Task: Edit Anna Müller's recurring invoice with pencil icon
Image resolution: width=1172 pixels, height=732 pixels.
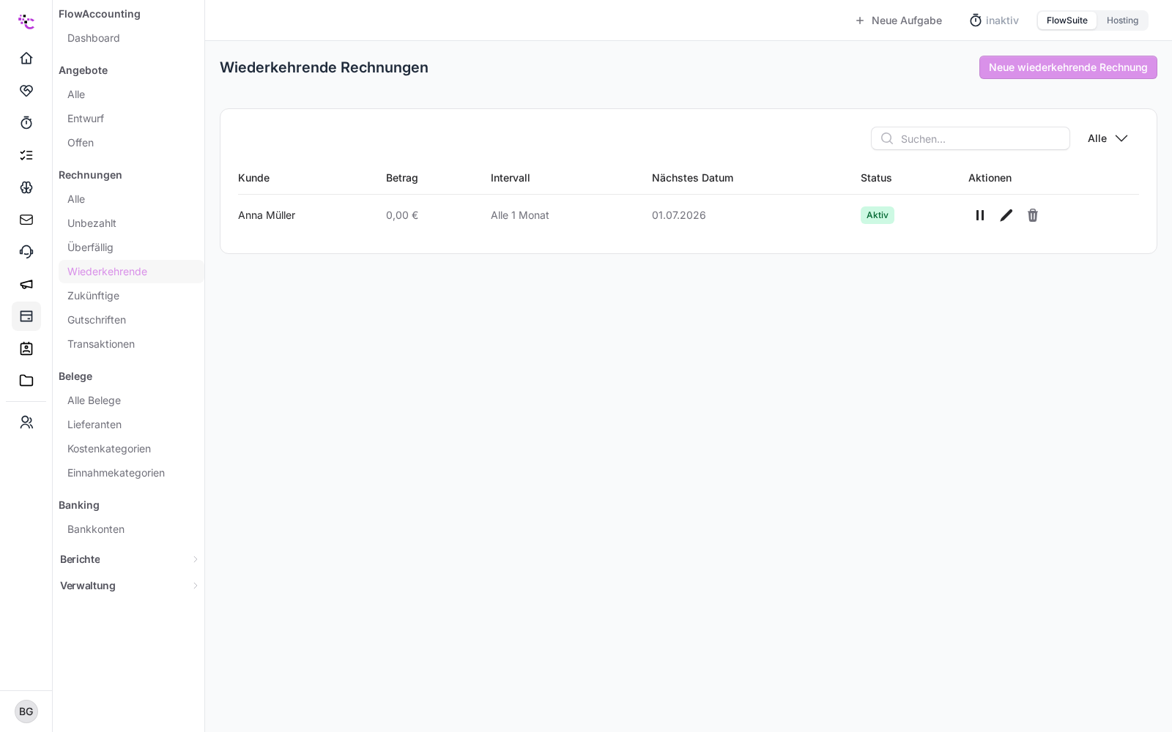Action: [x=1006, y=215]
